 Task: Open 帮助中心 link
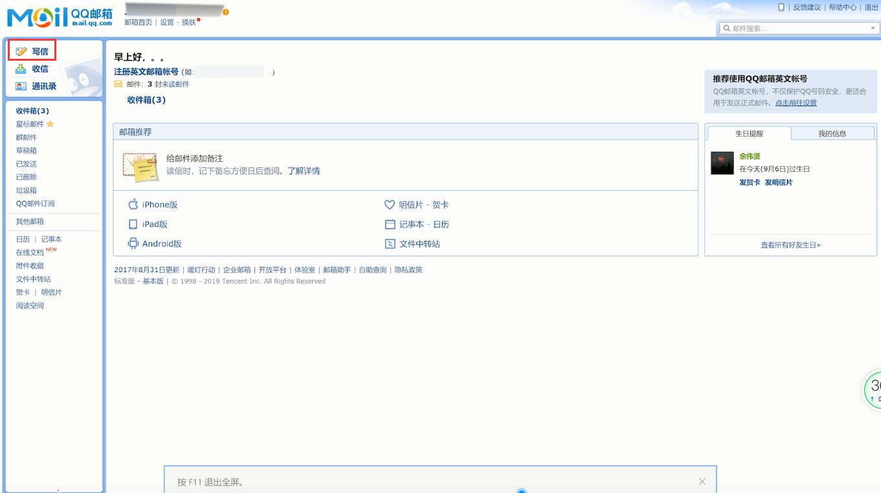pos(843,7)
